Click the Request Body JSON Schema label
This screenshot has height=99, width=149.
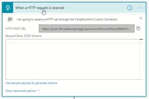click(x=23, y=36)
